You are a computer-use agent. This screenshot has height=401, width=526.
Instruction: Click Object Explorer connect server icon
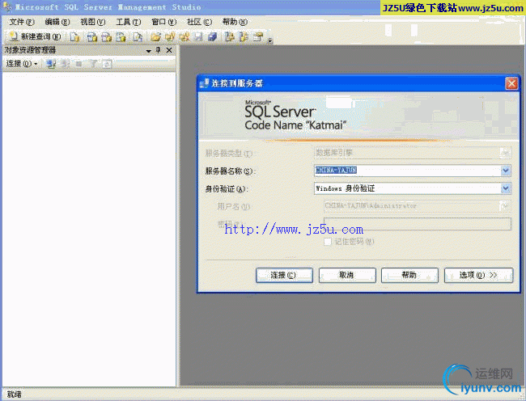[51, 63]
